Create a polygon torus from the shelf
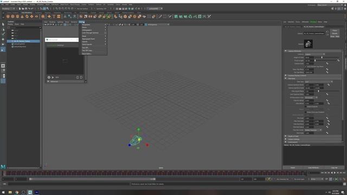347x195 pixels. click(27, 16)
